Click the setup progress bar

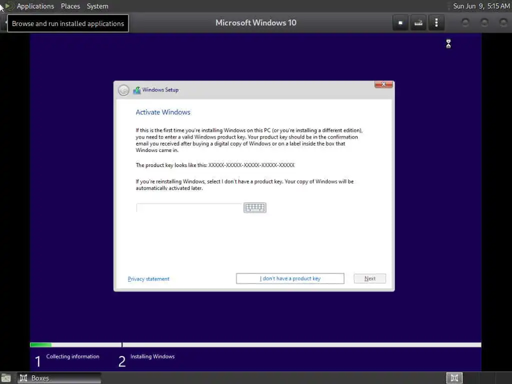pos(255,345)
